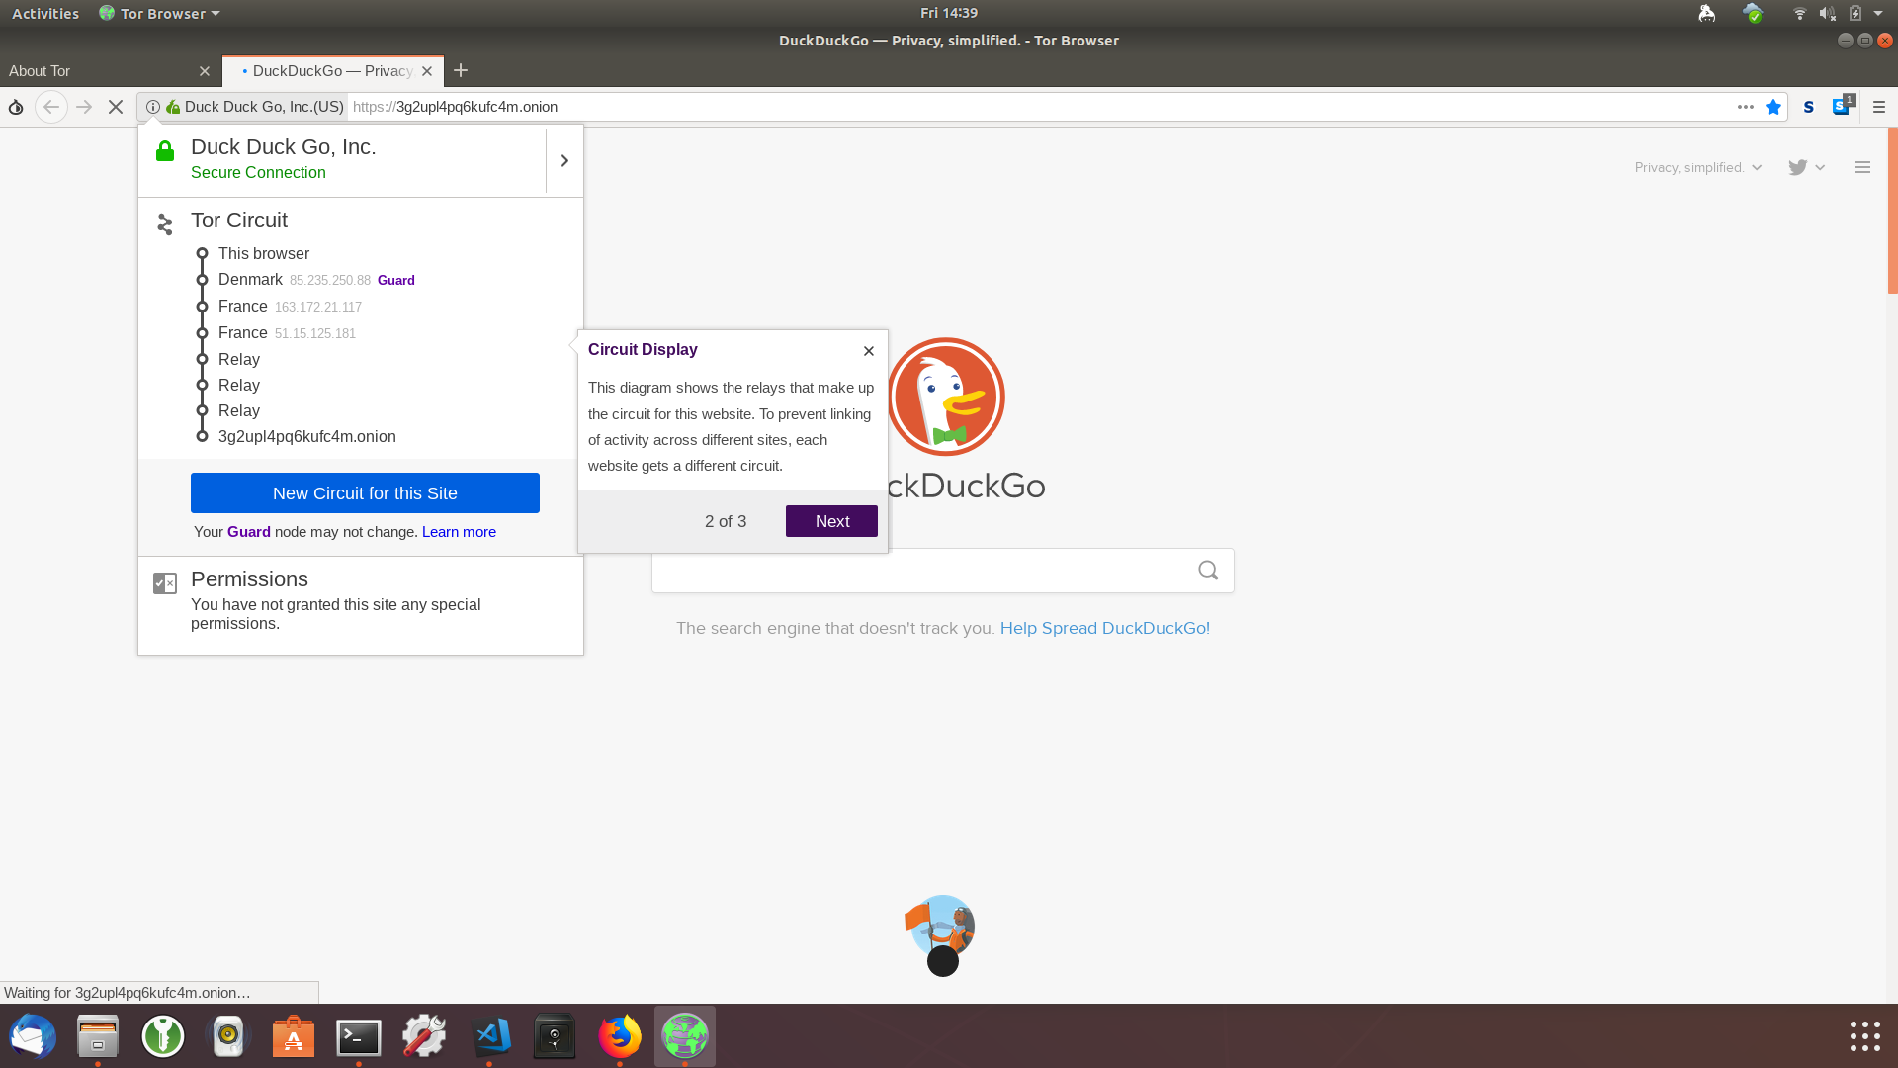Open the Tor Browser app menu
This screenshot has height=1068, width=1898.
pyautogui.click(x=160, y=14)
